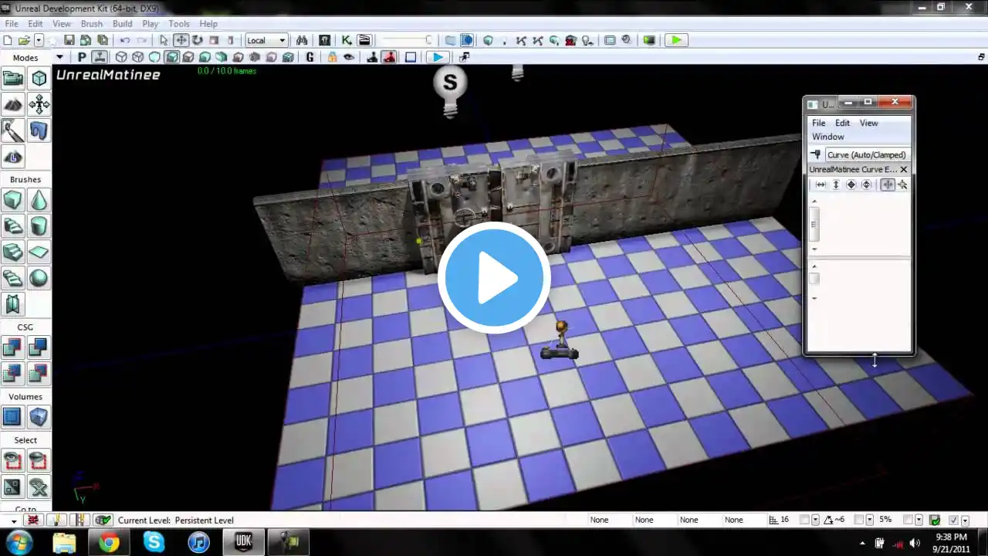Play the video with the center button

(x=494, y=278)
